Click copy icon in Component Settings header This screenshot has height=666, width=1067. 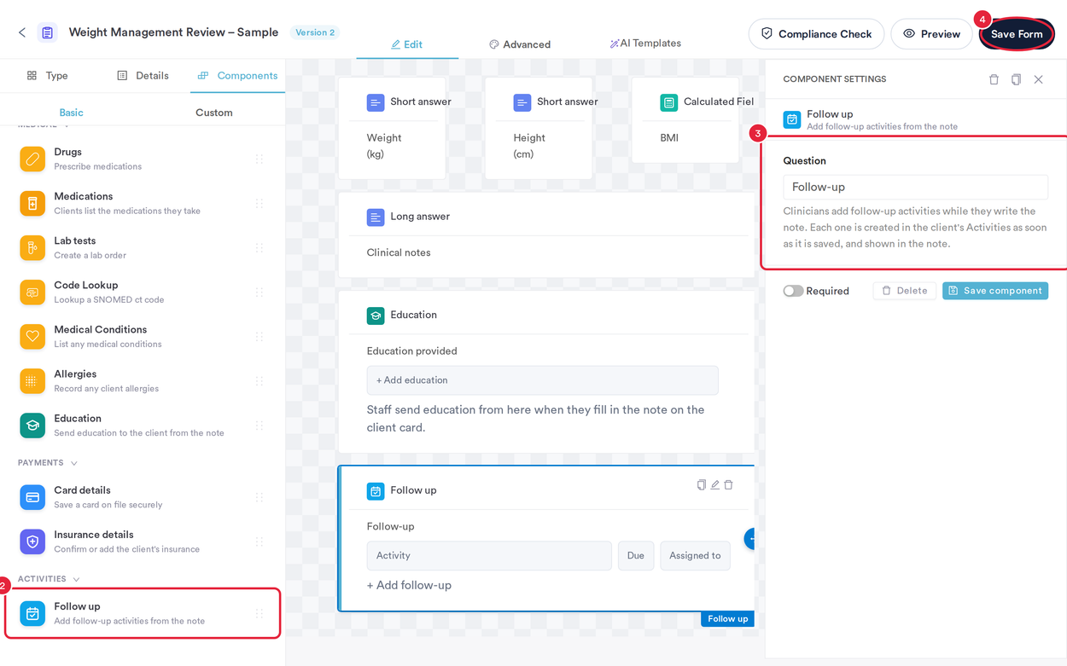(x=1016, y=79)
